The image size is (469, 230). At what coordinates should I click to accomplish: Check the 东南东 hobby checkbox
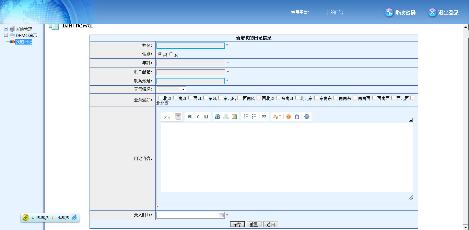coord(316,98)
